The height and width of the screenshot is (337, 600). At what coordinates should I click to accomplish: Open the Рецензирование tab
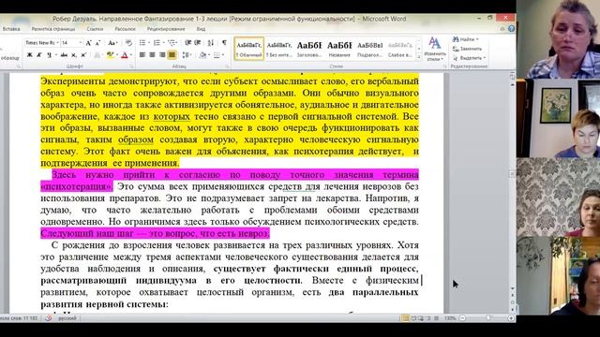[166, 29]
